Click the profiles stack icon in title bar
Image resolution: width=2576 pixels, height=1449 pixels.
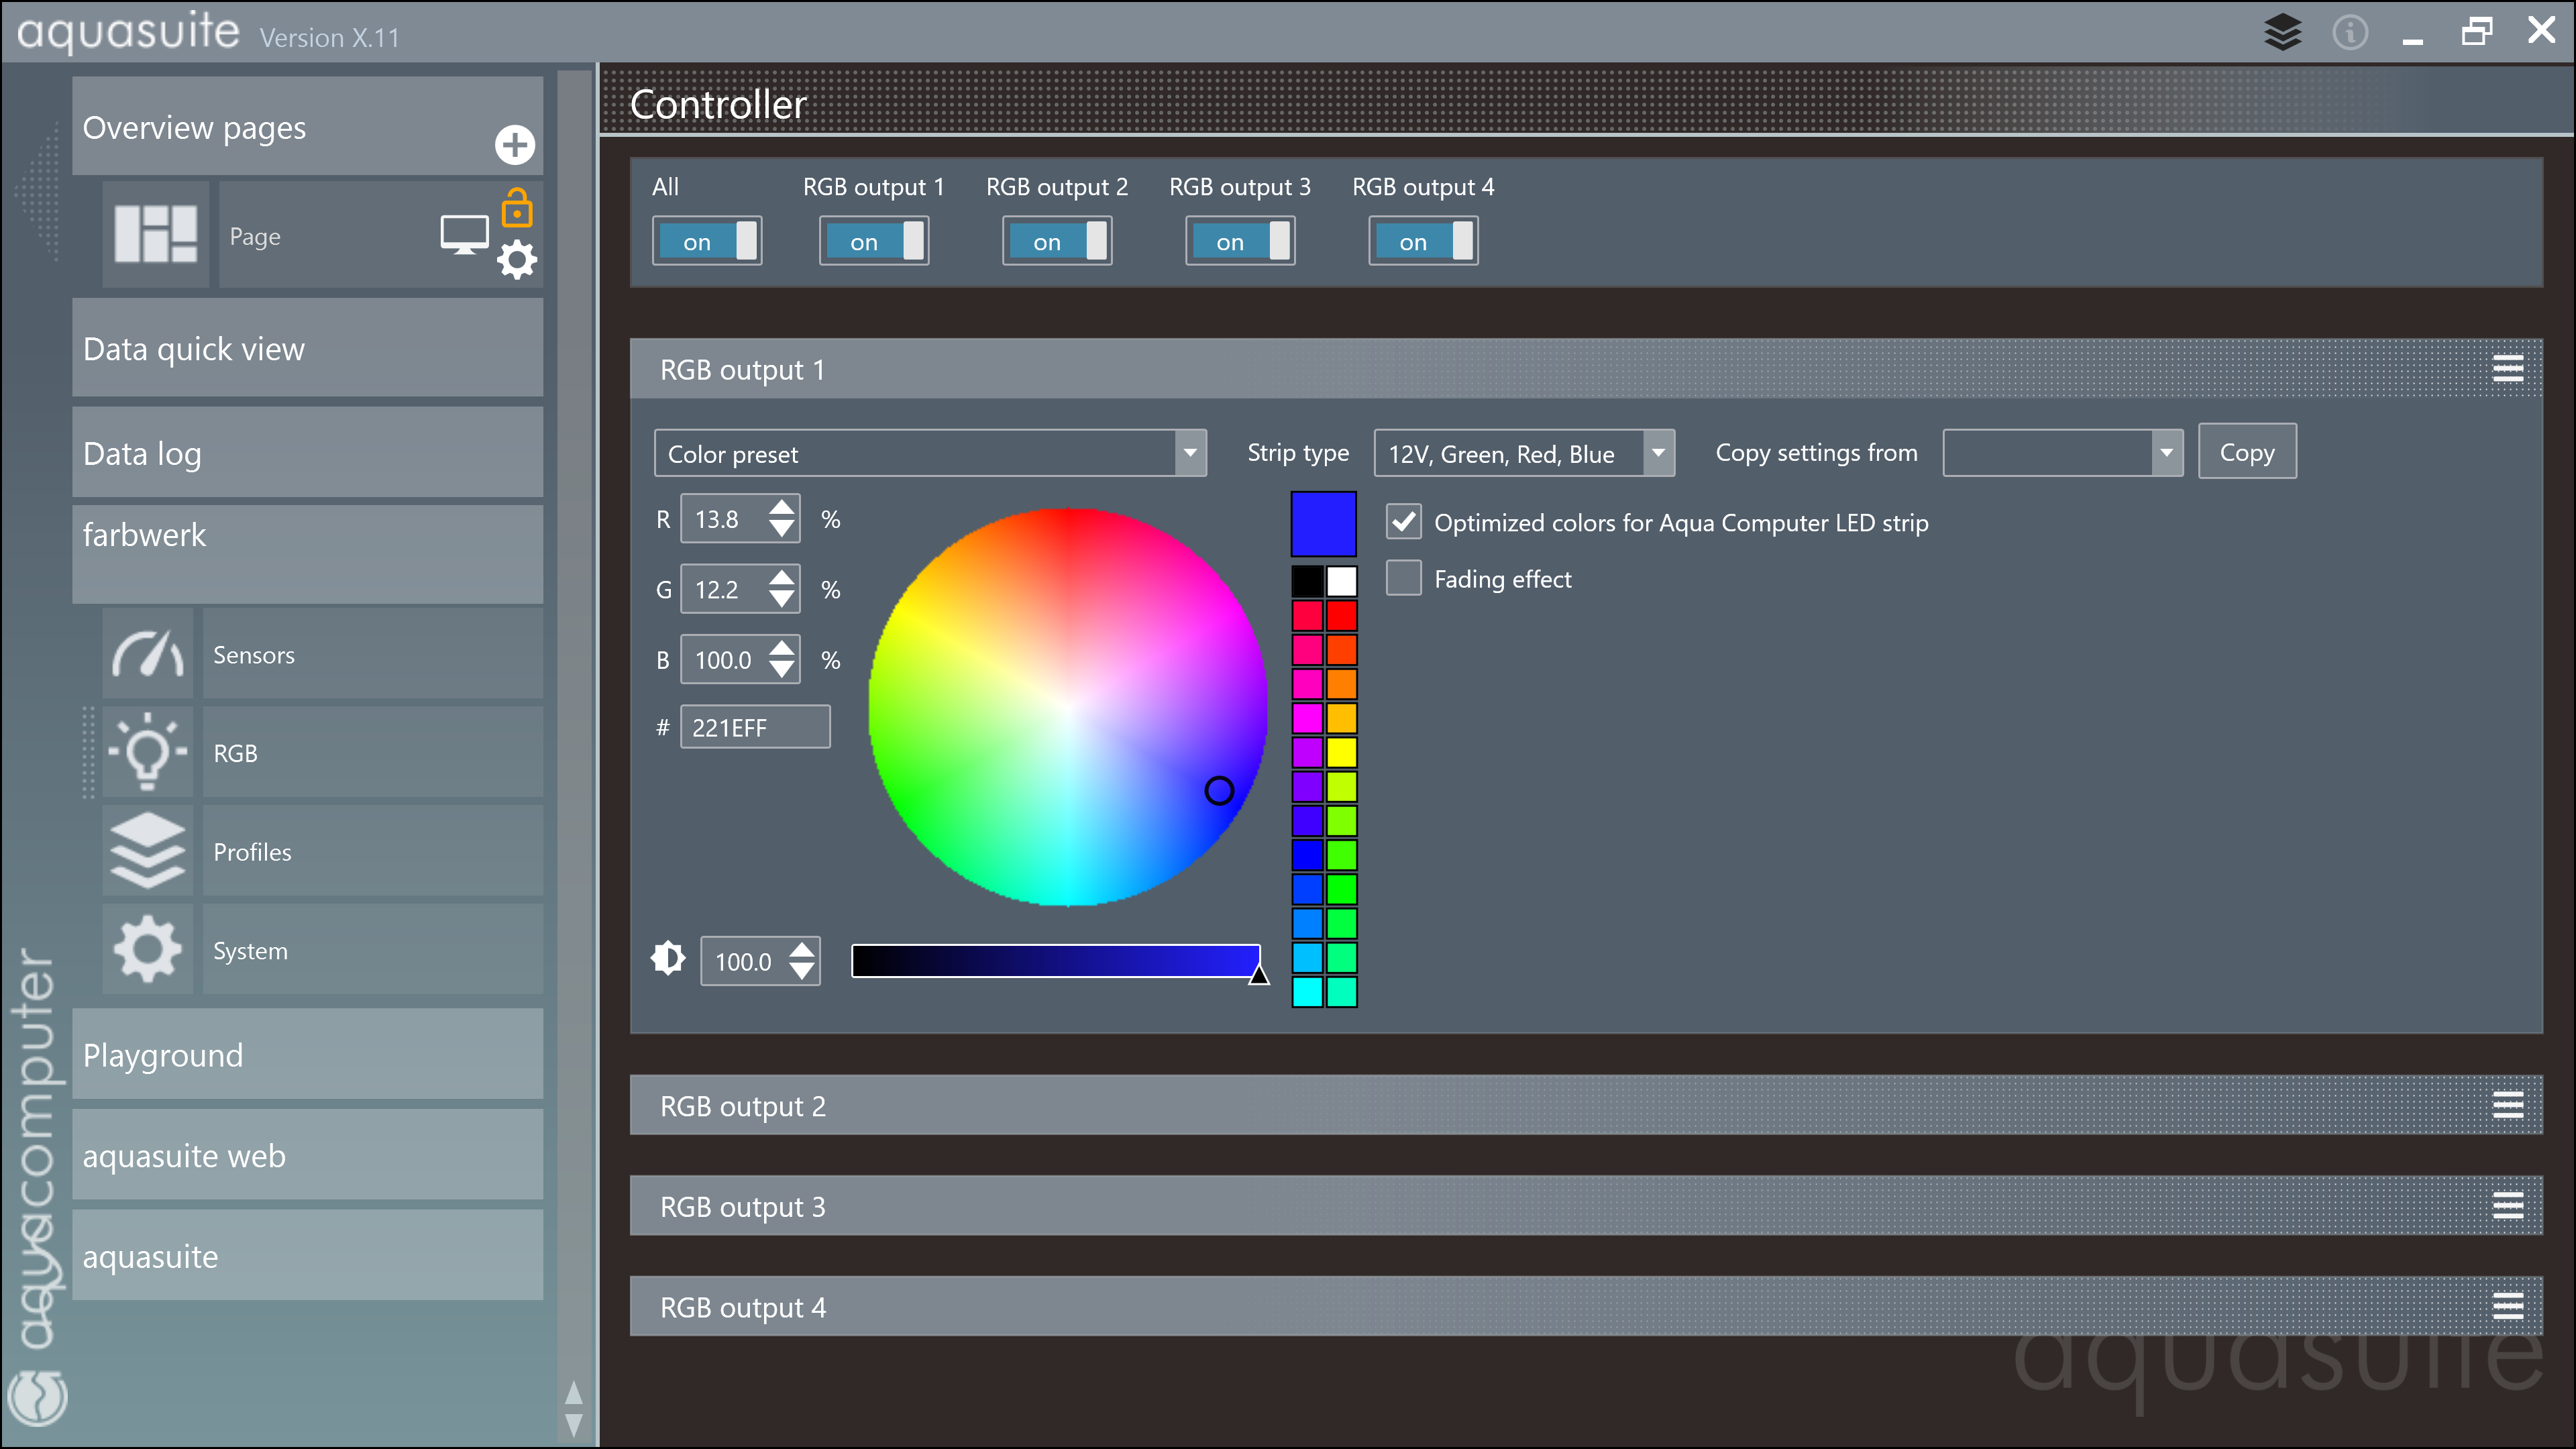tap(2282, 32)
